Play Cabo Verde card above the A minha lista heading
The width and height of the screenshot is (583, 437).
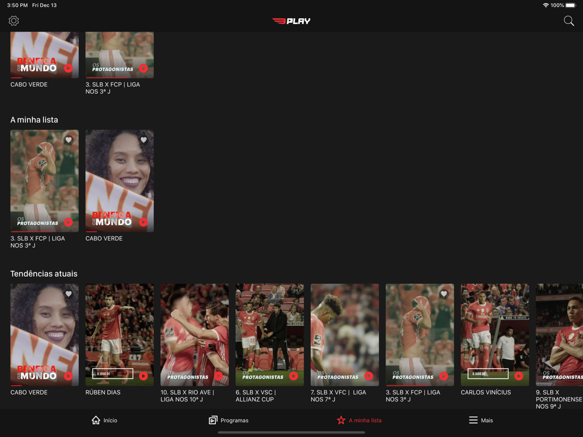click(x=68, y=68)
